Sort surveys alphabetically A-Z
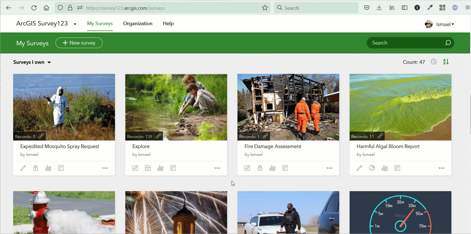471x234 pixels. click(x=446, y=62)
